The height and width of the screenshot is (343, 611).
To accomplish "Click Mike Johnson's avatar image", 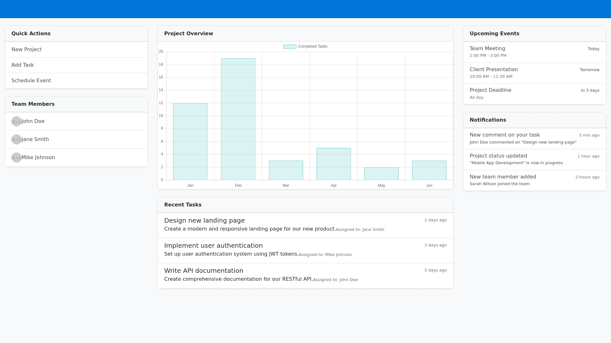I will tap(17, 158).
